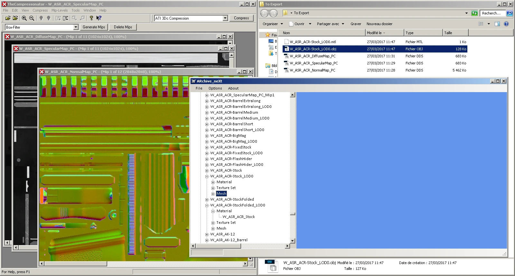The height and width of the screenshot is (276, 515).
Task: Expand the W_ASR_ACR-Stock tree node
Action: point(207,171)
